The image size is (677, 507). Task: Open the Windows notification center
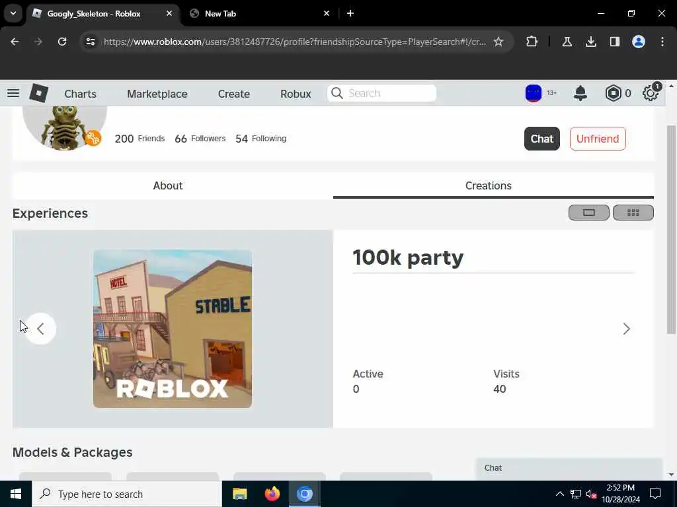[x=655, y=494]
